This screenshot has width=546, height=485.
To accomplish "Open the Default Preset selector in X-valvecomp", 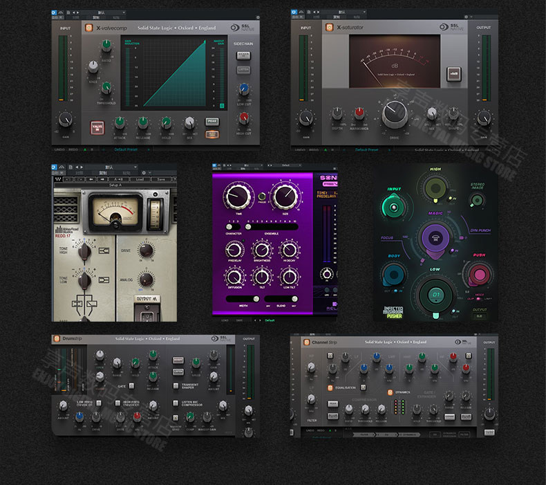I will (x=126, y=149).
